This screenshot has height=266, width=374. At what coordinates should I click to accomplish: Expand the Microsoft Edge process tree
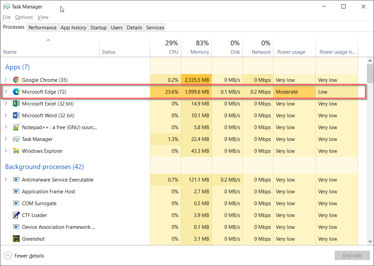coord(6,92)
